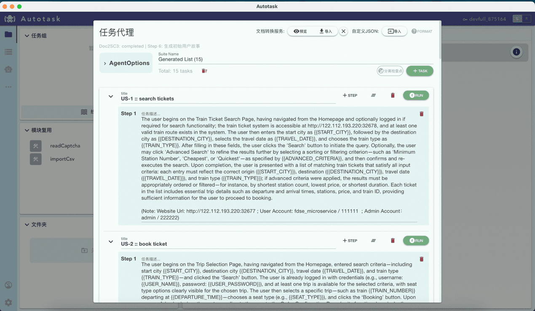Click the delete-all-tasks icon next to Total
535x311 pixels.
tap(204, 71)
